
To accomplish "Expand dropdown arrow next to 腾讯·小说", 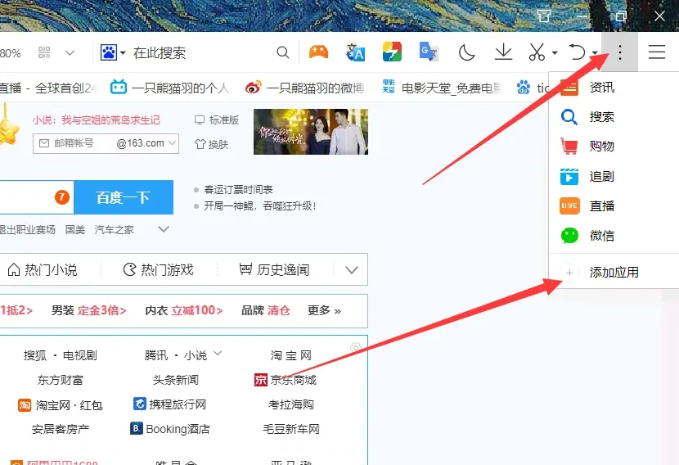I will (x=218, y=354).
